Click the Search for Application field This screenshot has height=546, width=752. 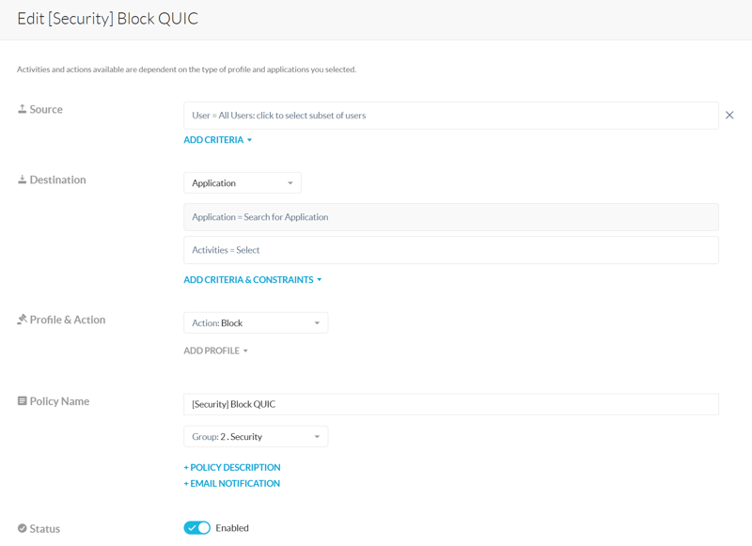tap(450, 217)
